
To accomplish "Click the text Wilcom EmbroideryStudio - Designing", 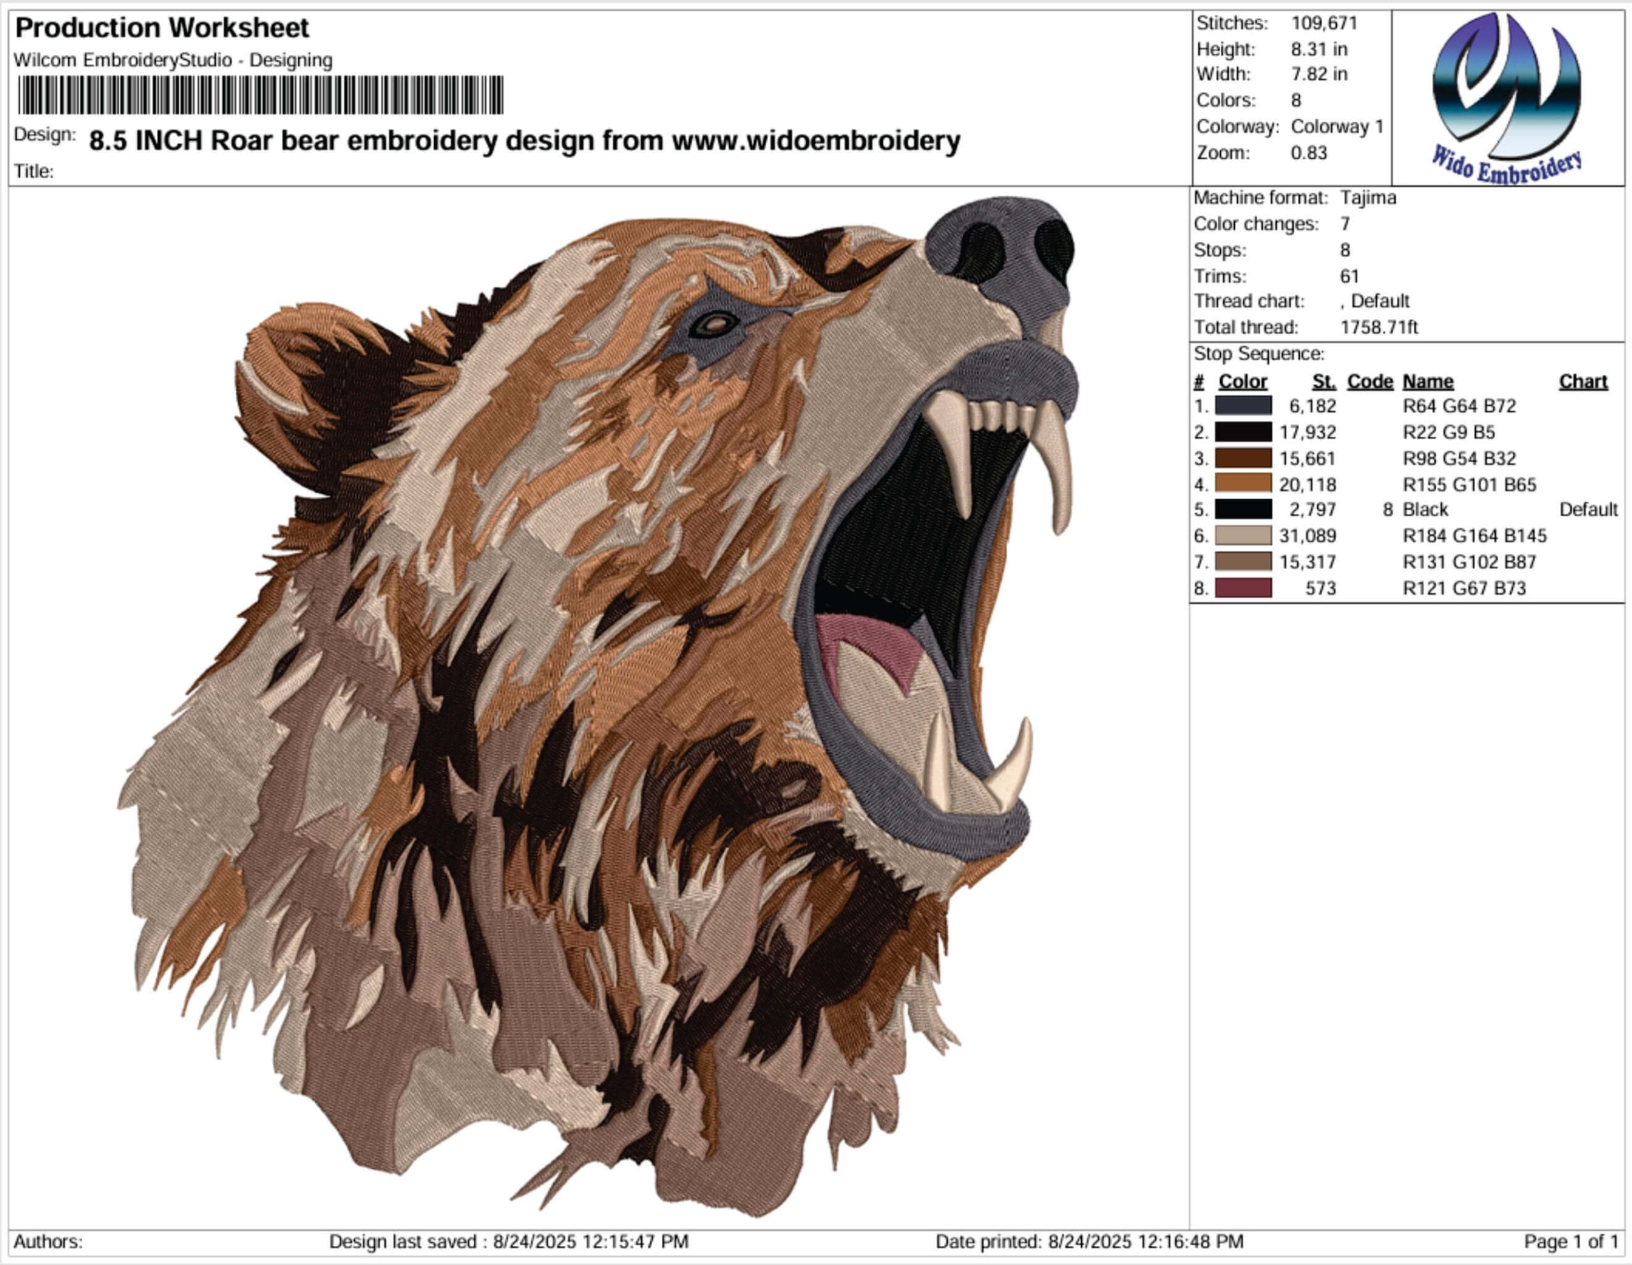I will tap(173, 61).
